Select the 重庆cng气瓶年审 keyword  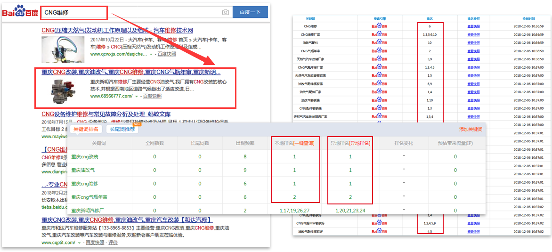[x=89, y=197]
